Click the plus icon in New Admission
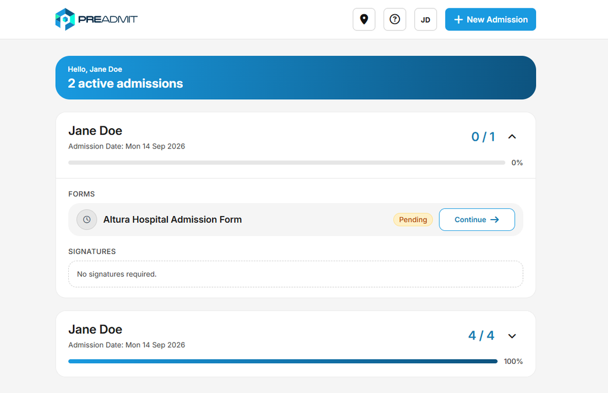The image size is (608, 393). [x=458, y=20]
